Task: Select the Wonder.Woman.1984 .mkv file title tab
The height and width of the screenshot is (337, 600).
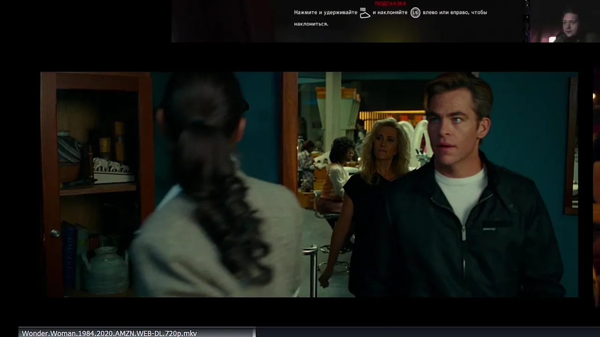Action: 137,333
